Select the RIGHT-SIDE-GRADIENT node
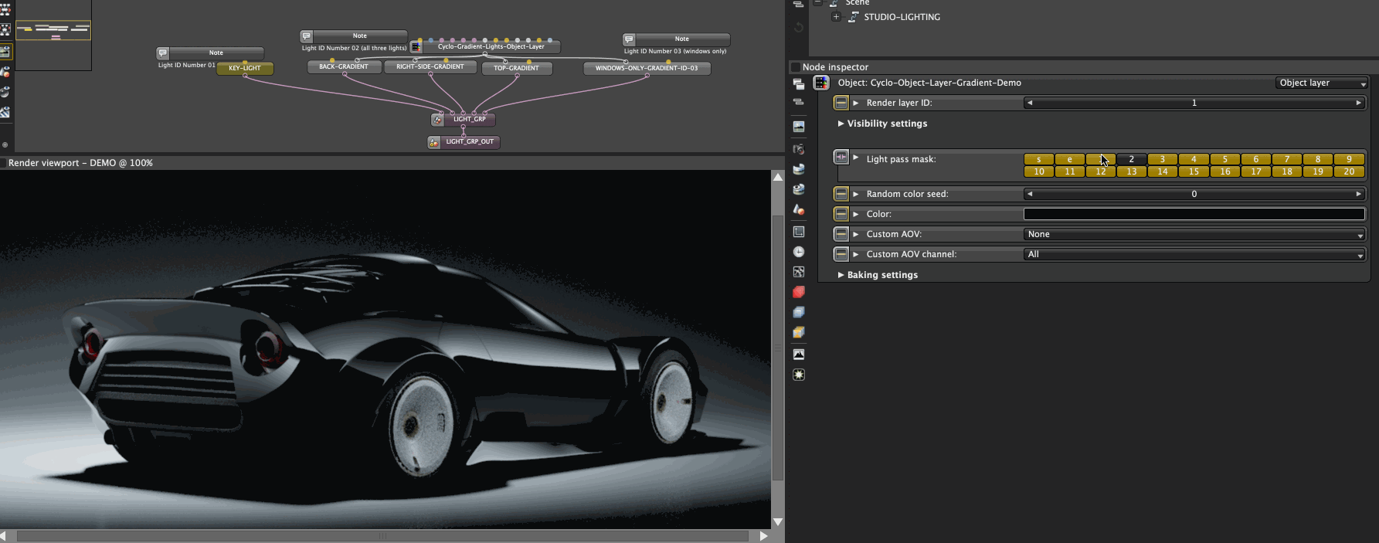 click(x=430, y=67)
